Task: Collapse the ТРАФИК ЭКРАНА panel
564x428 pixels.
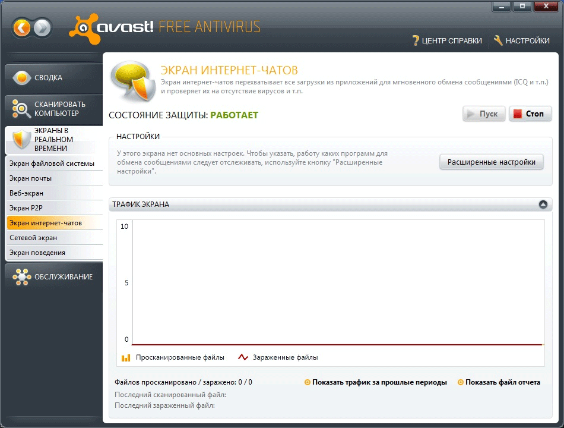Action: [x=543, y=204]
